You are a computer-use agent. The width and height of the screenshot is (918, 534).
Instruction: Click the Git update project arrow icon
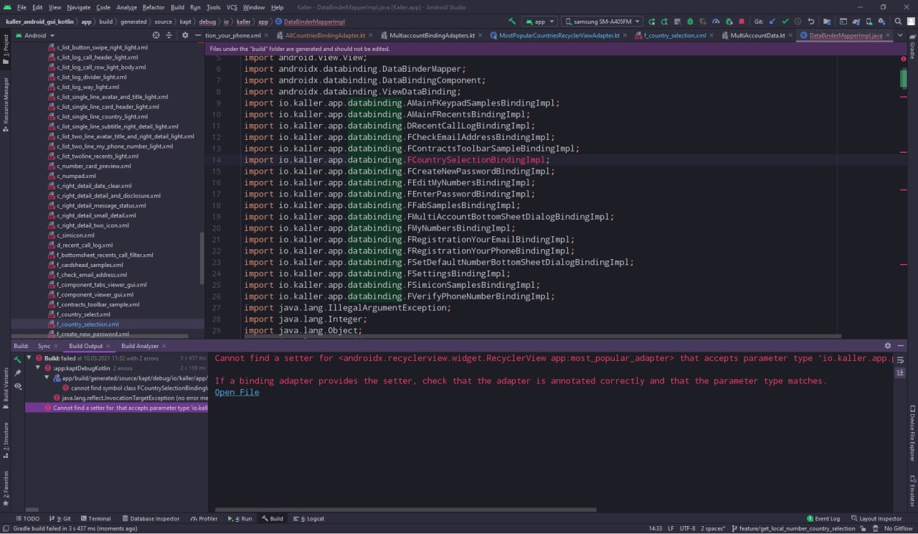tap(772, 22)
